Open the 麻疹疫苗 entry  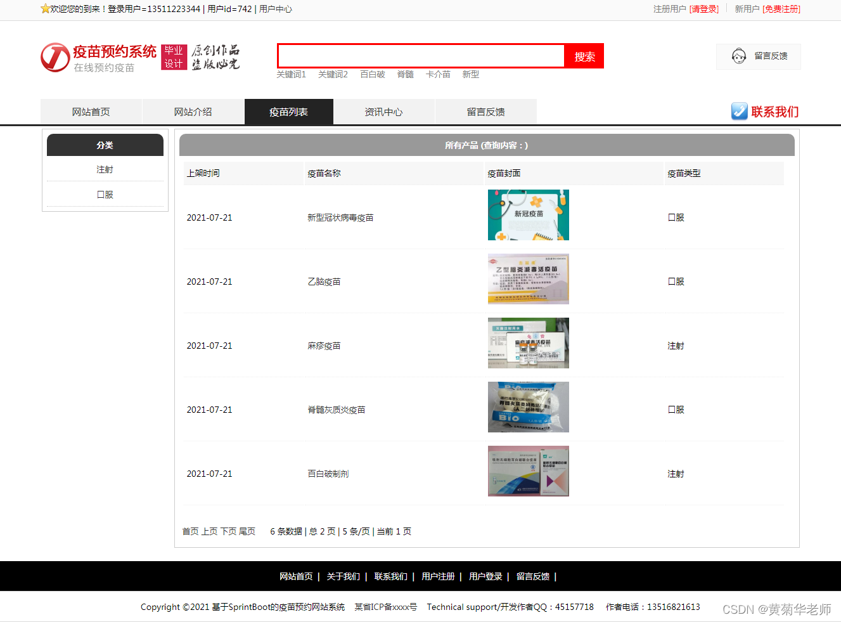(x=324, y=346)
